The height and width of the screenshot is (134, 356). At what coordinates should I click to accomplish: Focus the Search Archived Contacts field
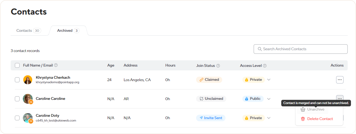point(303,49)
